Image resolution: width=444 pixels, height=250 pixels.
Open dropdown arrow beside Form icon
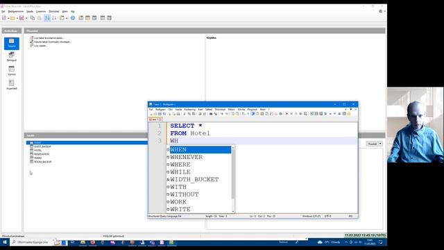tap(67, 19)
